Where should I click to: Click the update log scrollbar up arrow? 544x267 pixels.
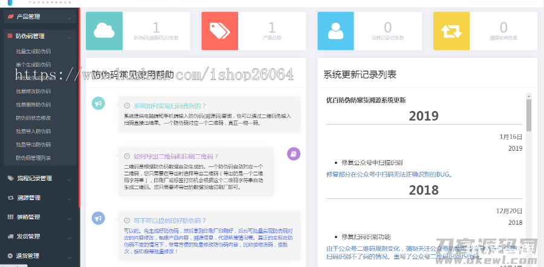(529, 96)
